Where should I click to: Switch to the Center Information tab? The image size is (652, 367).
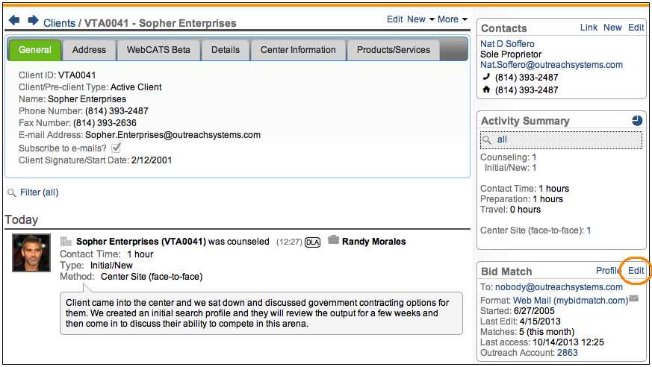298,50
